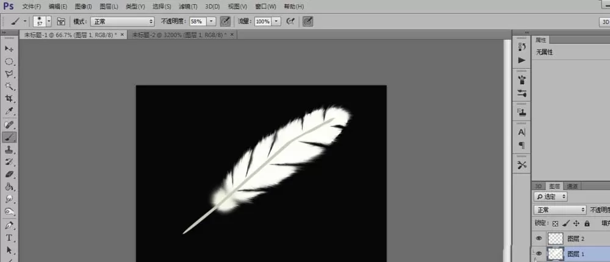
Task: Select the Move tool
Action: tap(9, 49)
